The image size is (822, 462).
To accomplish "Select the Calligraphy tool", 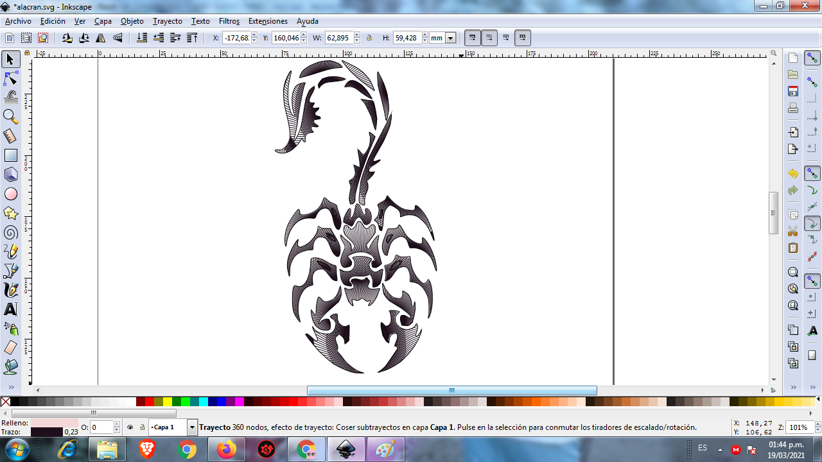I will click(10, 290).
